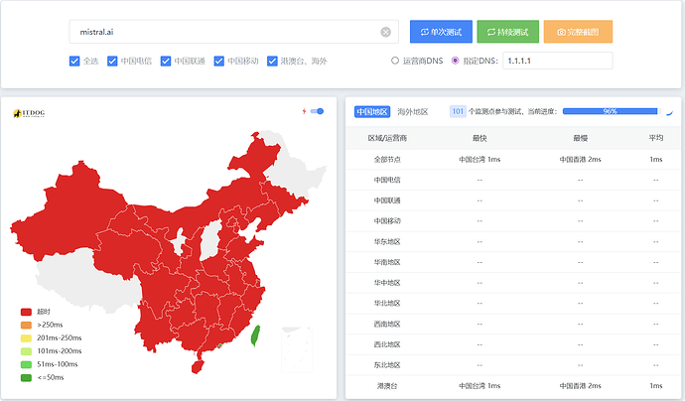This screenshot has height=401, width=685.
Task: Select the 西北地区 table row
Action: 513,344
